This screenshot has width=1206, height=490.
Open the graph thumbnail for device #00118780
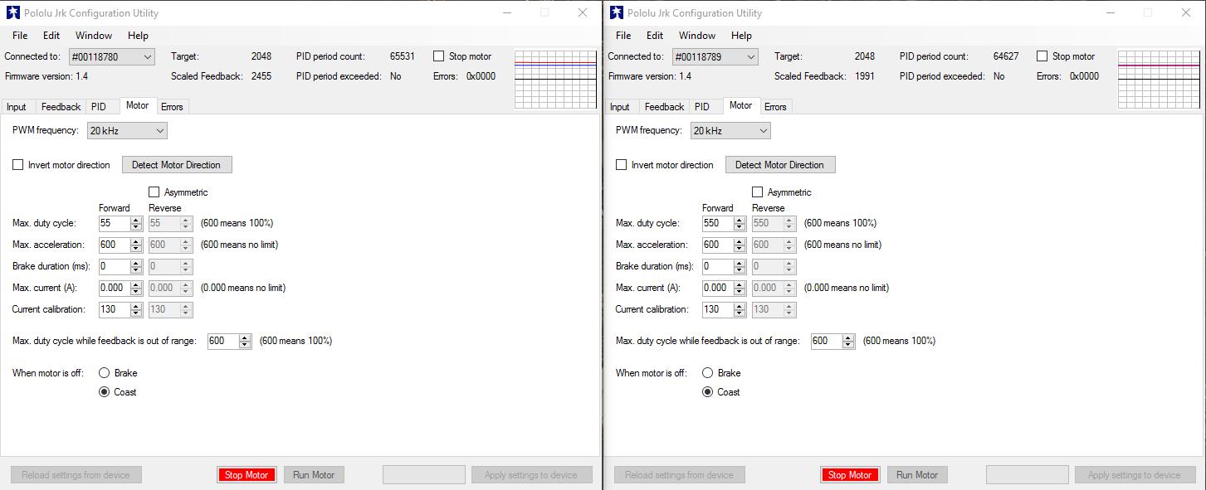555,80
